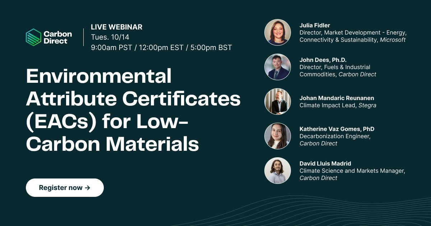The height and width of the screenshot is (226, 431).
Task: Select John Dees' profile photo
Action: pos(278,67)
